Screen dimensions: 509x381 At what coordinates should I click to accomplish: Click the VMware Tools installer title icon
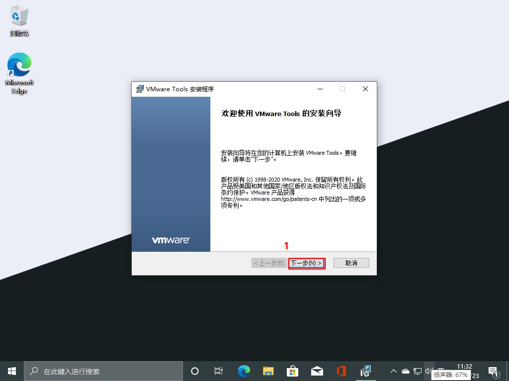click(x=140, y=89)
